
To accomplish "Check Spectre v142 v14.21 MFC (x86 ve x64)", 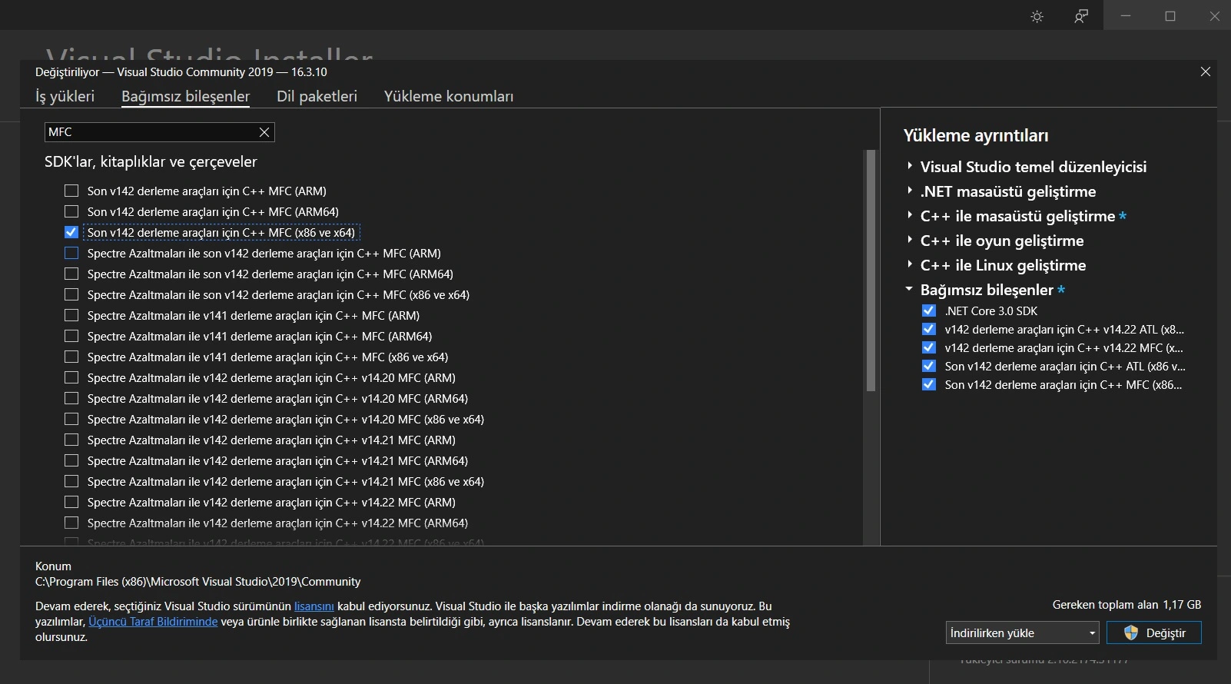I will (x=71, y=481).
